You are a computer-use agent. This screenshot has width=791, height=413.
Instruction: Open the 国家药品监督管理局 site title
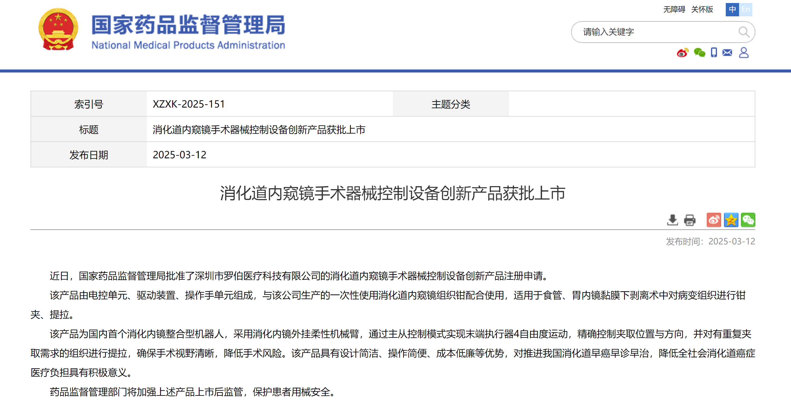click(x=188, y=24)
